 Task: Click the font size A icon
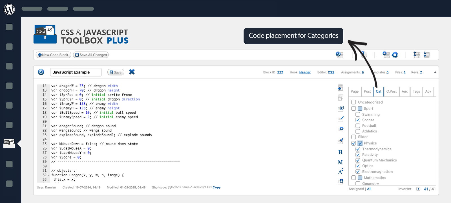(341, 171)
